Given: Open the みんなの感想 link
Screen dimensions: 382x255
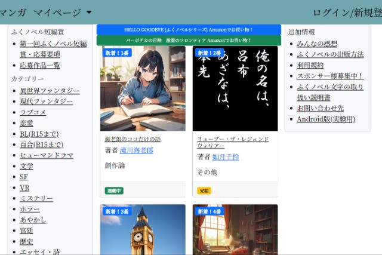Looking at the screenshot, I should 317,44.
